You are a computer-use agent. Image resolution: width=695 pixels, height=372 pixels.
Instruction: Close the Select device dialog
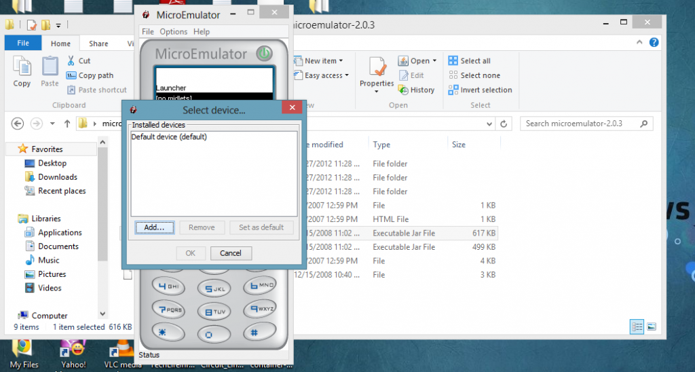pos(292,107)
